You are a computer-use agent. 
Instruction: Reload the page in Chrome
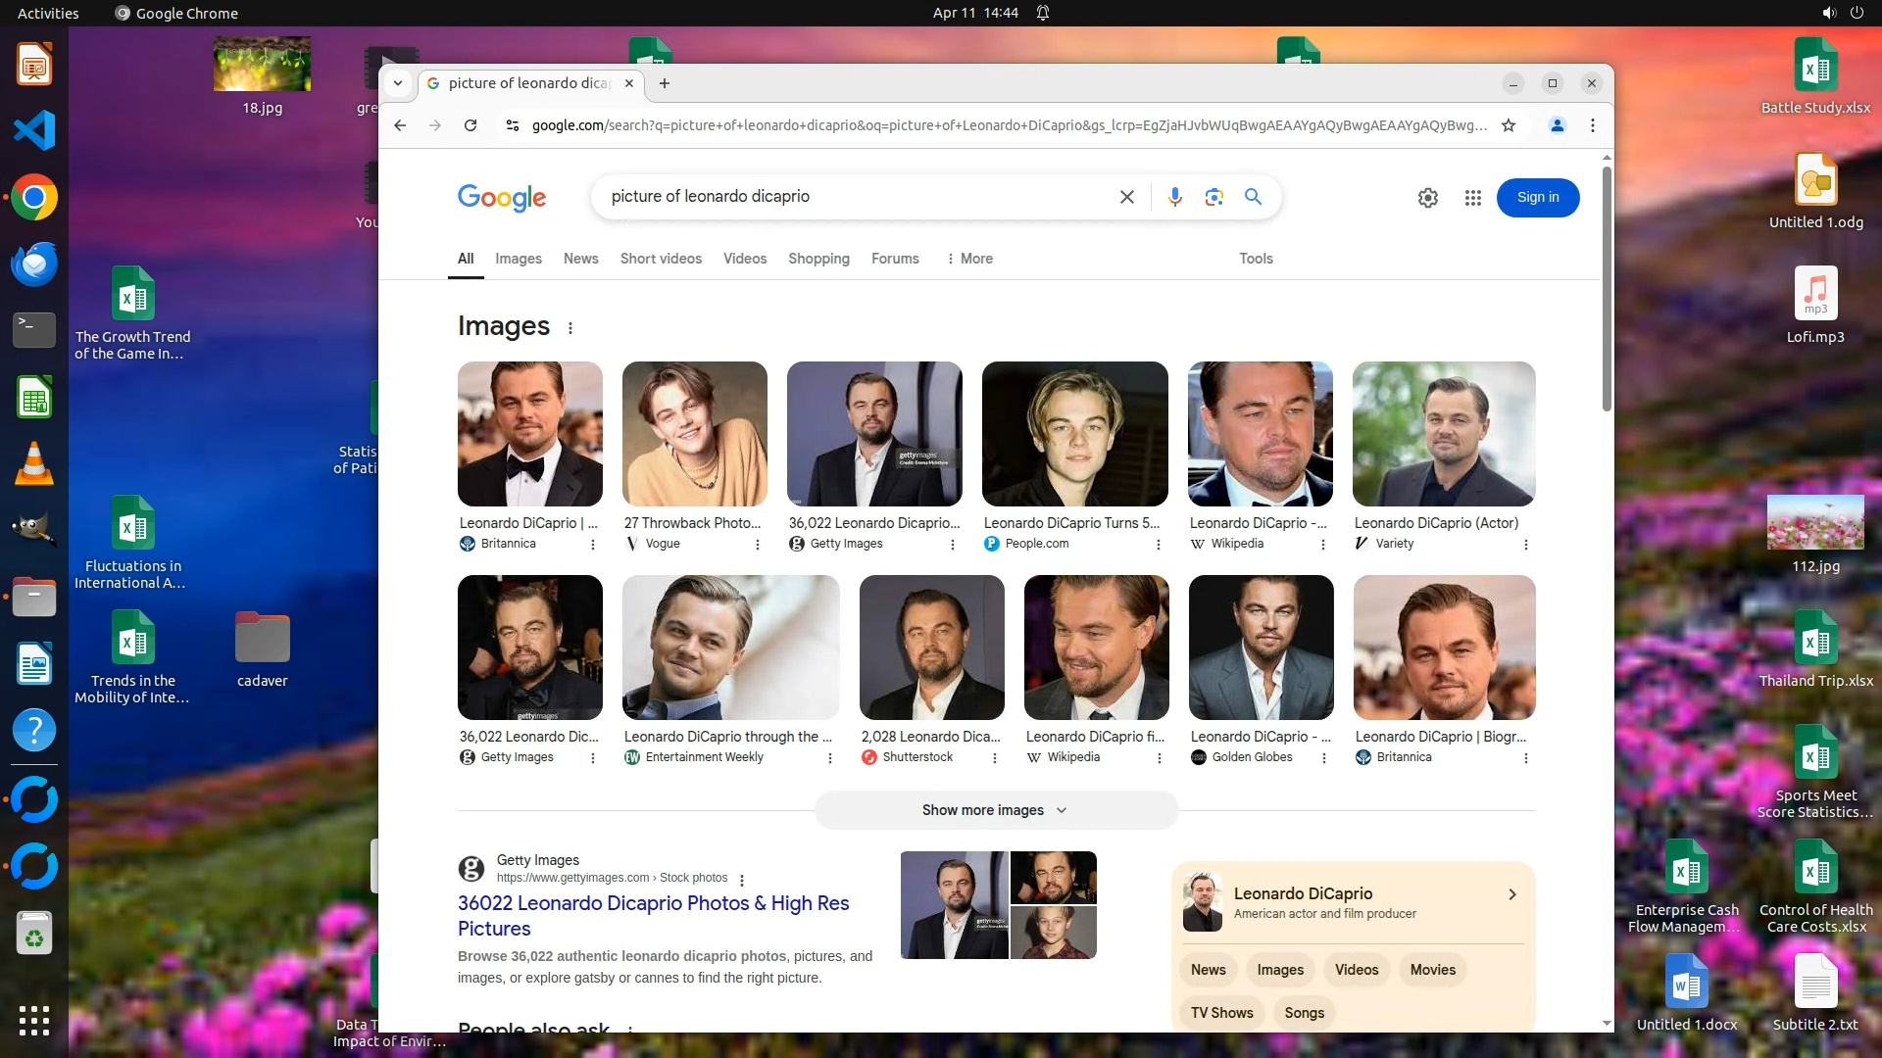click(x=470, y=125)
